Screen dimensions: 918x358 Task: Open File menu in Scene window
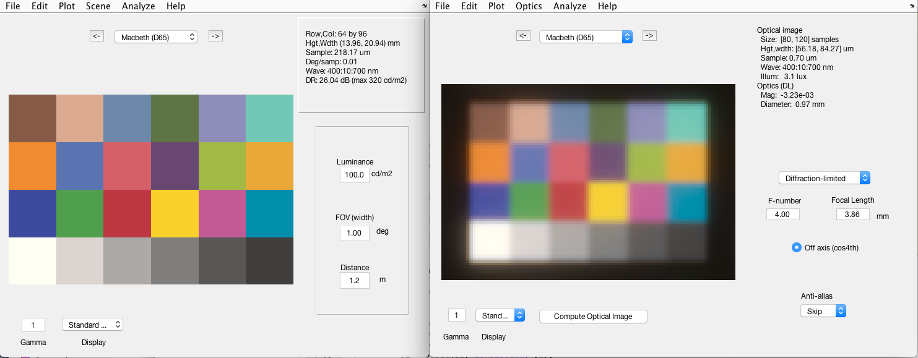coord(12,6)
